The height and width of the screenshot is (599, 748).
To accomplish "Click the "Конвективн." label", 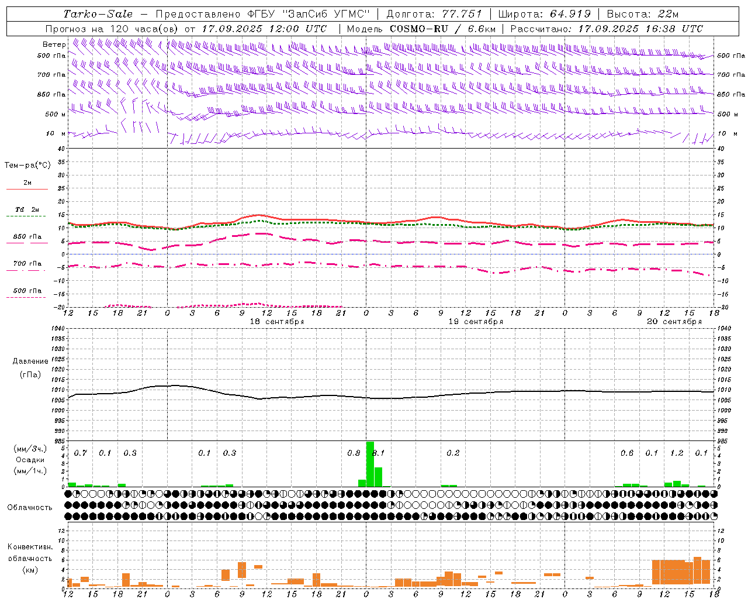I will 30,547.
